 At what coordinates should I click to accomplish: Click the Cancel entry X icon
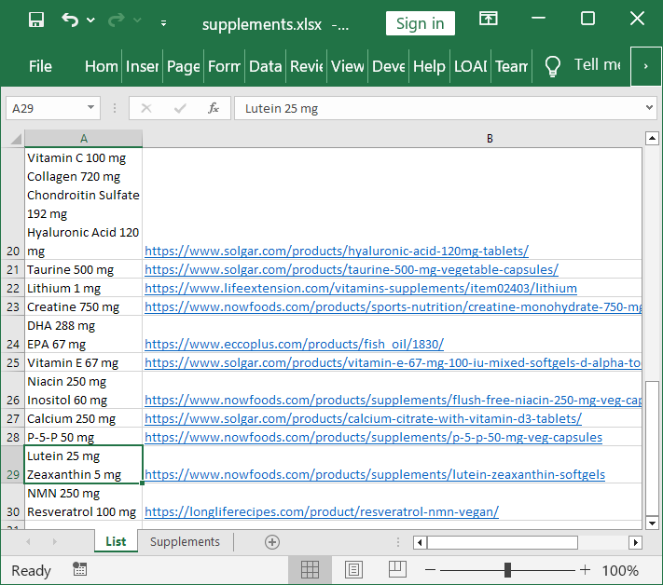(x=146, y=109)
